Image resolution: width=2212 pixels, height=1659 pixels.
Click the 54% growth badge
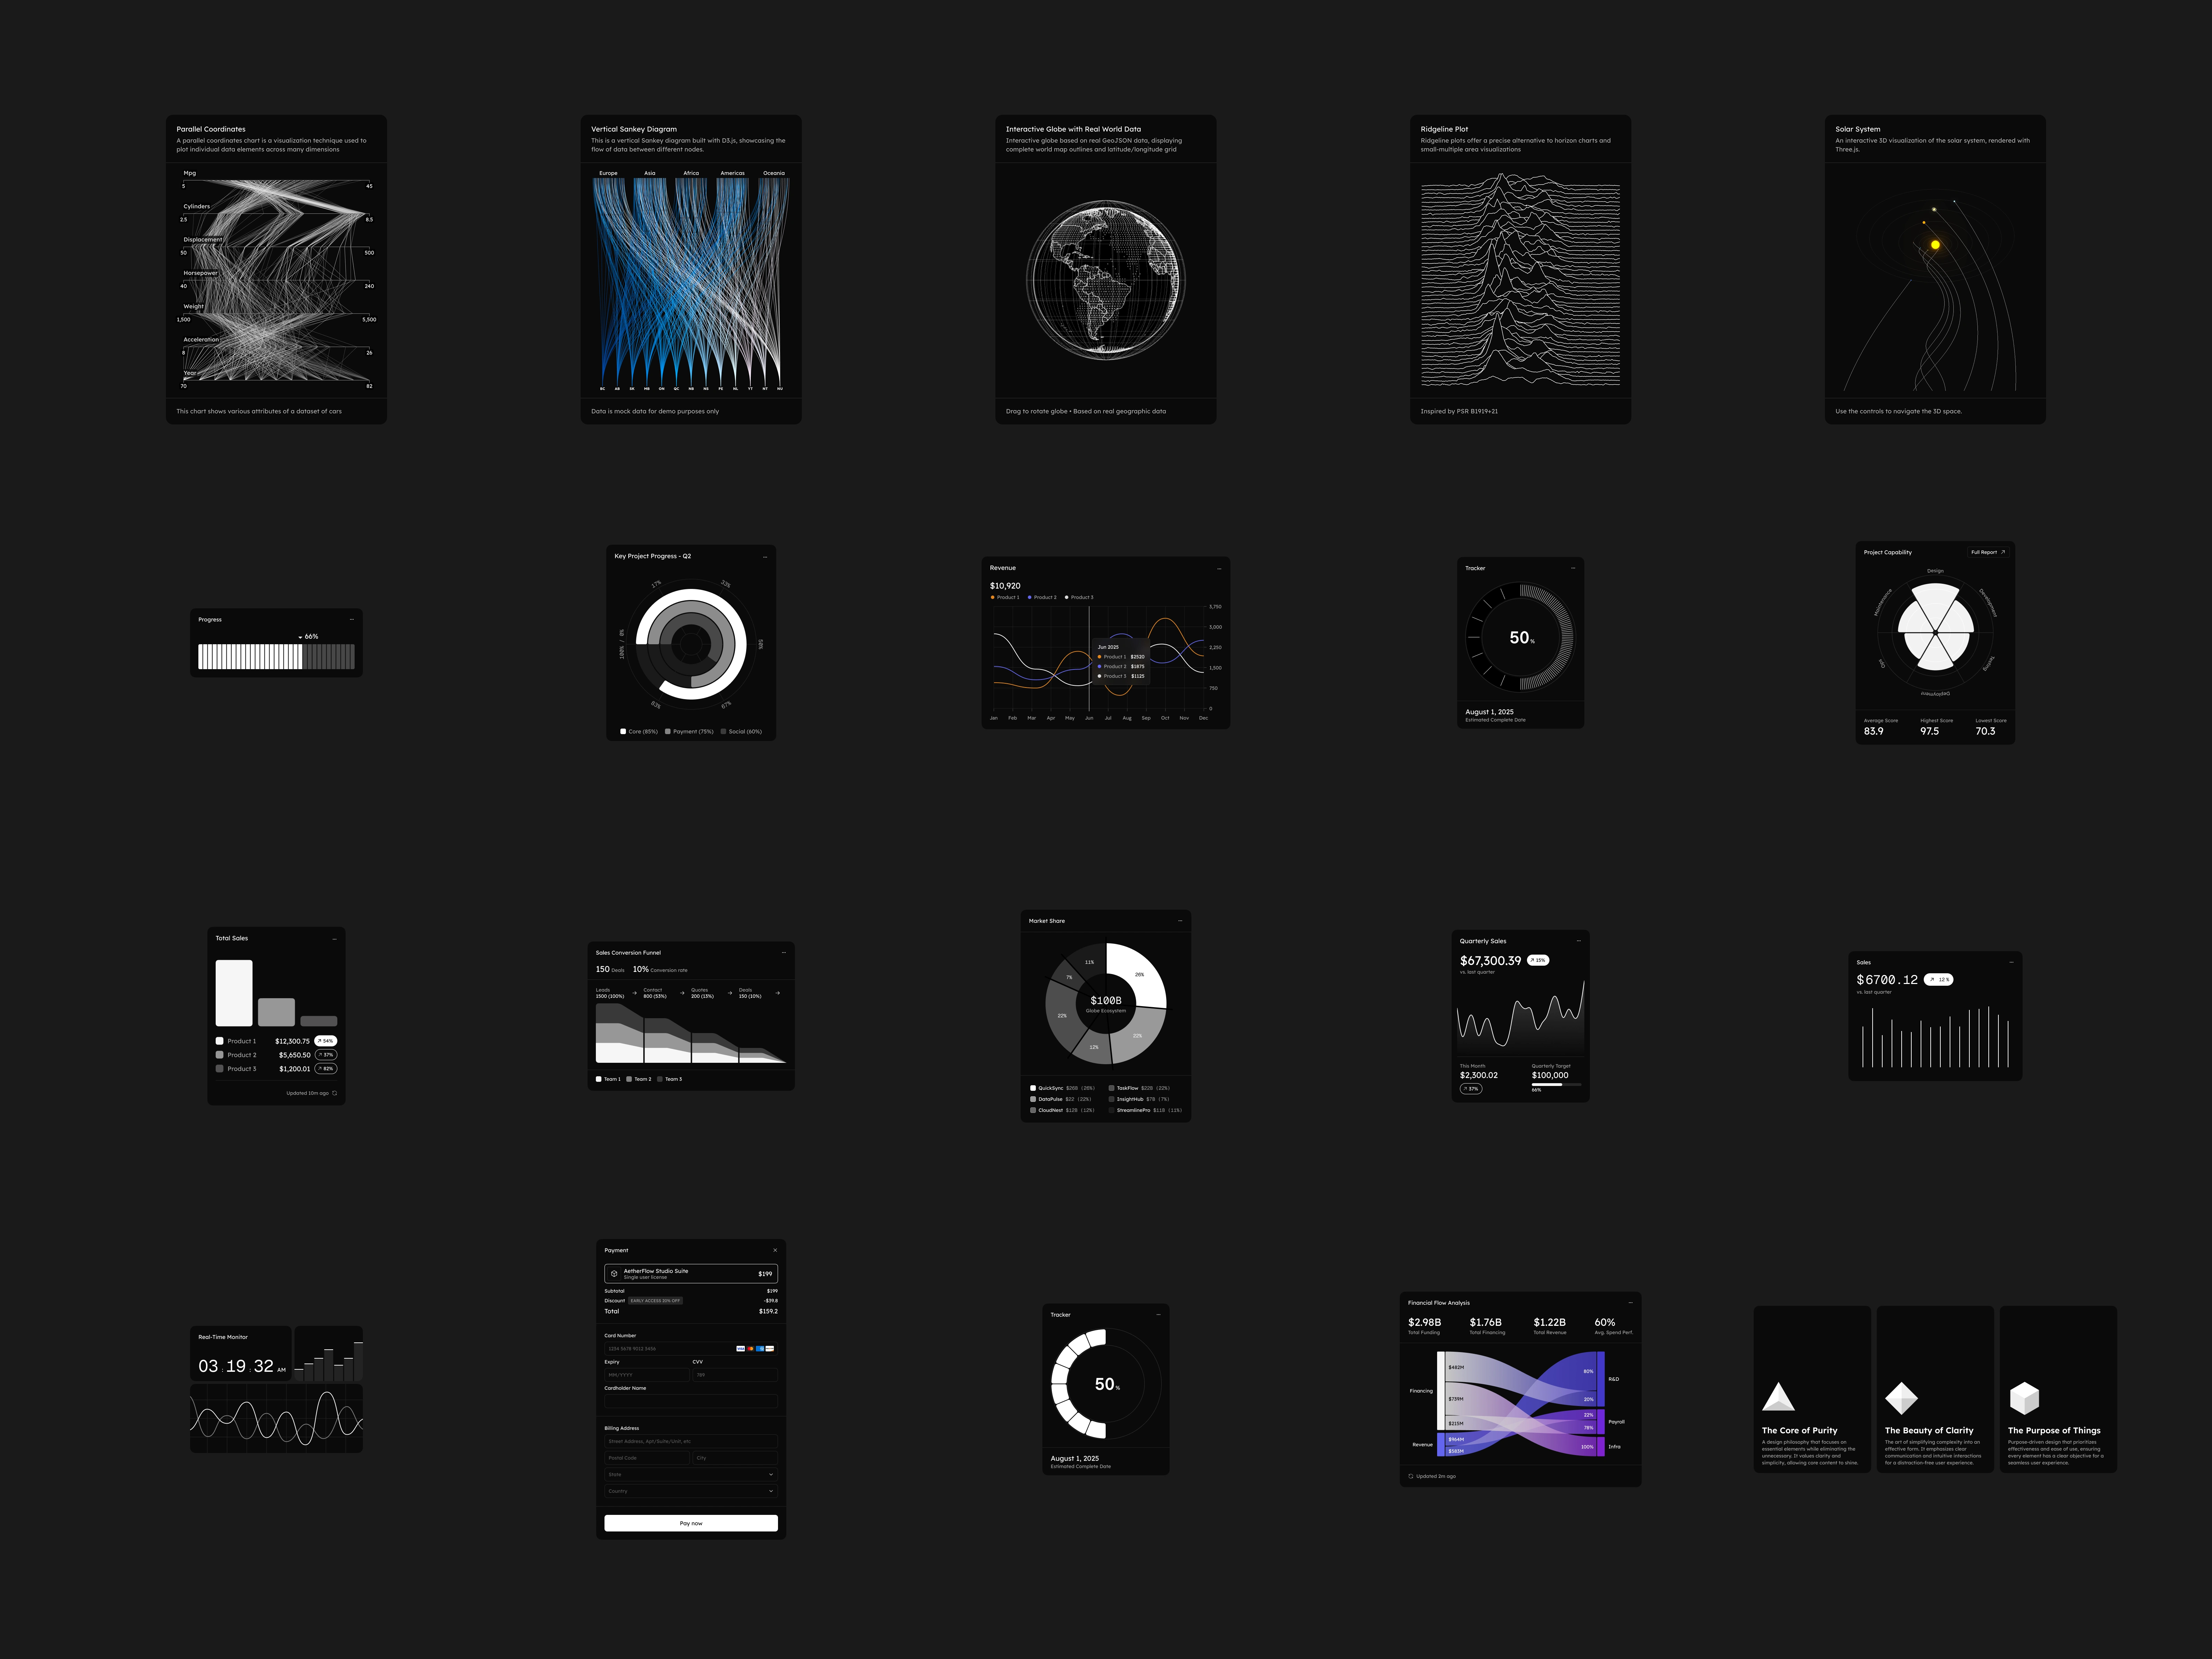pos(326,1041)
